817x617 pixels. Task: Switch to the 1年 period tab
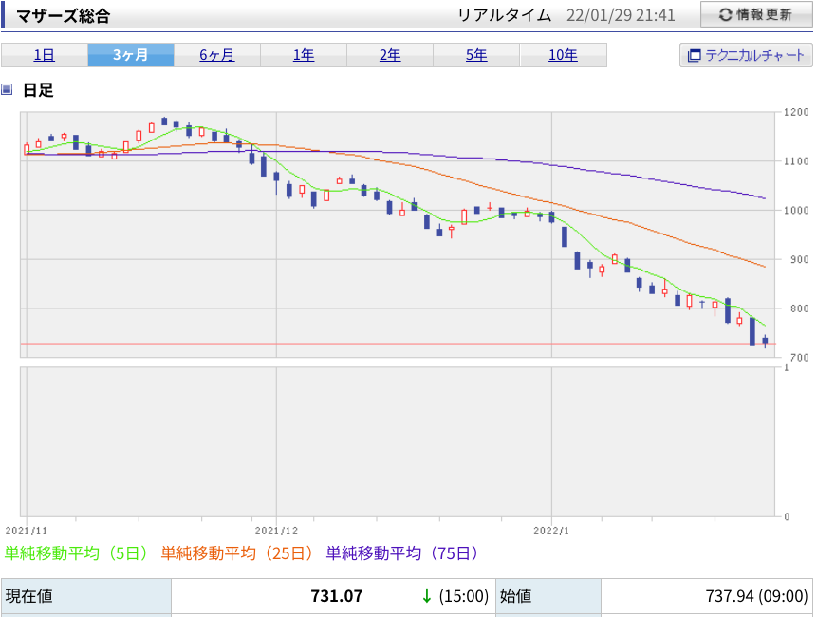[304, 55]
